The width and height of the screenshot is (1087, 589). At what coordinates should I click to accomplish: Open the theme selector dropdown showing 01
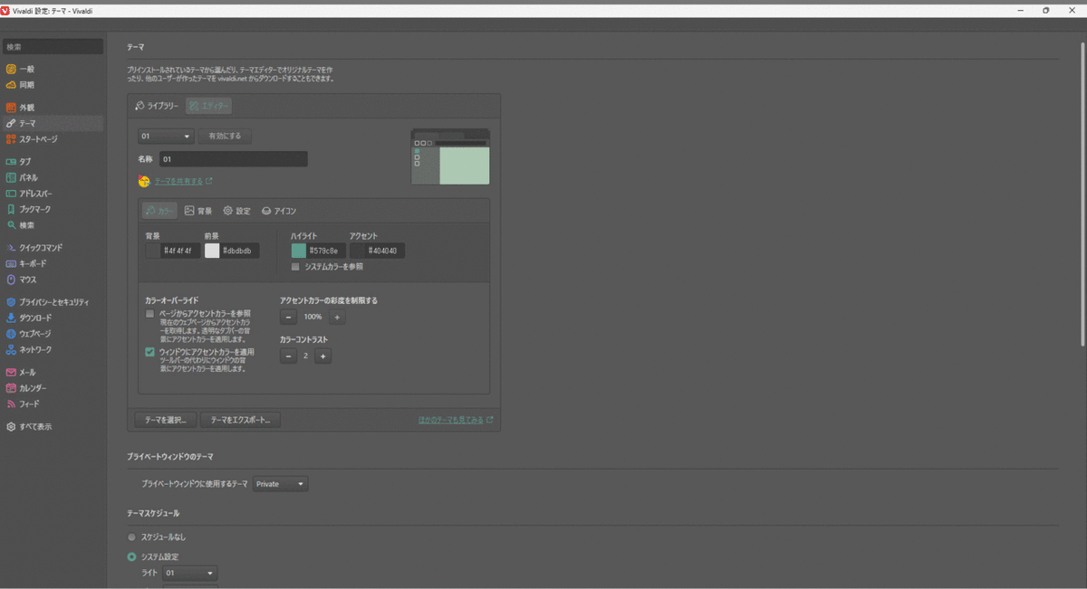click(x=166, y=136)
